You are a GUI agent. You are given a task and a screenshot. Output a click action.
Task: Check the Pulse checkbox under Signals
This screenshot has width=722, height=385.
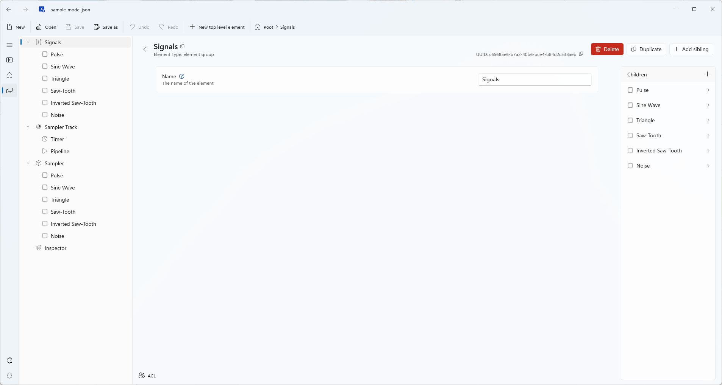(45, 54)
